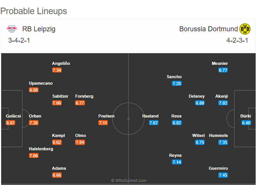Select player name Sancho
This screenshot has width=256, height=185.
point(174,77)
